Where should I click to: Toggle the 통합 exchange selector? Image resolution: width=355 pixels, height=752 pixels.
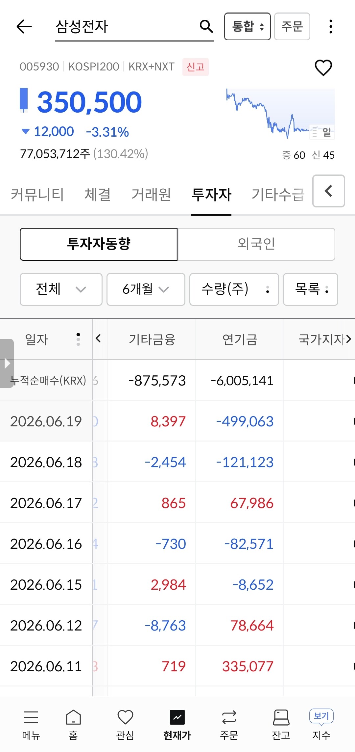pos(248,26)
